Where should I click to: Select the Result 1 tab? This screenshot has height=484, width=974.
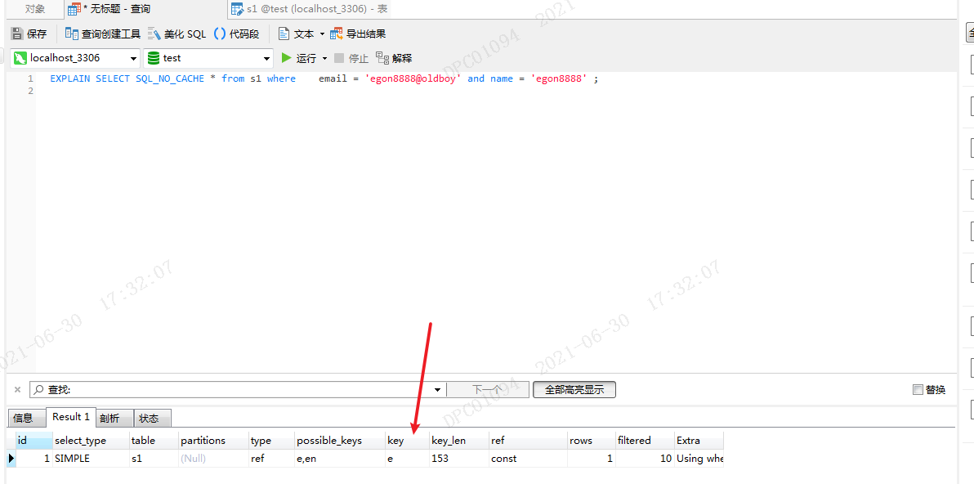click(x=71, y=417)
